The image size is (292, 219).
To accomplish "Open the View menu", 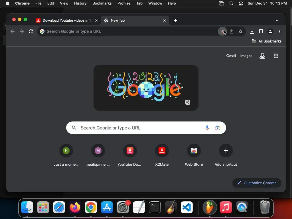I will (x=64, y=3).
